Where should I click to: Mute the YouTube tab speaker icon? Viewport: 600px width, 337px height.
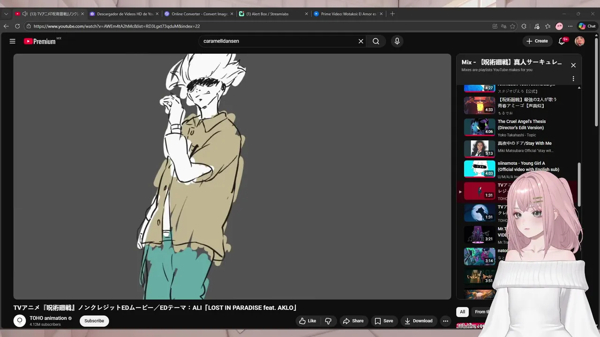pos(24,14)
